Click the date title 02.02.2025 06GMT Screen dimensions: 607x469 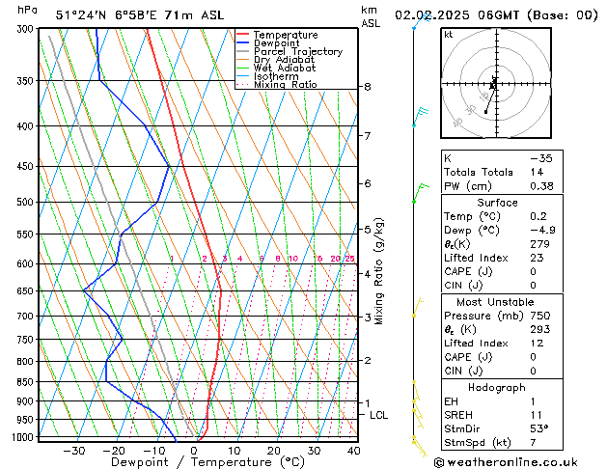pyautogui.click(x=496, y=14)
